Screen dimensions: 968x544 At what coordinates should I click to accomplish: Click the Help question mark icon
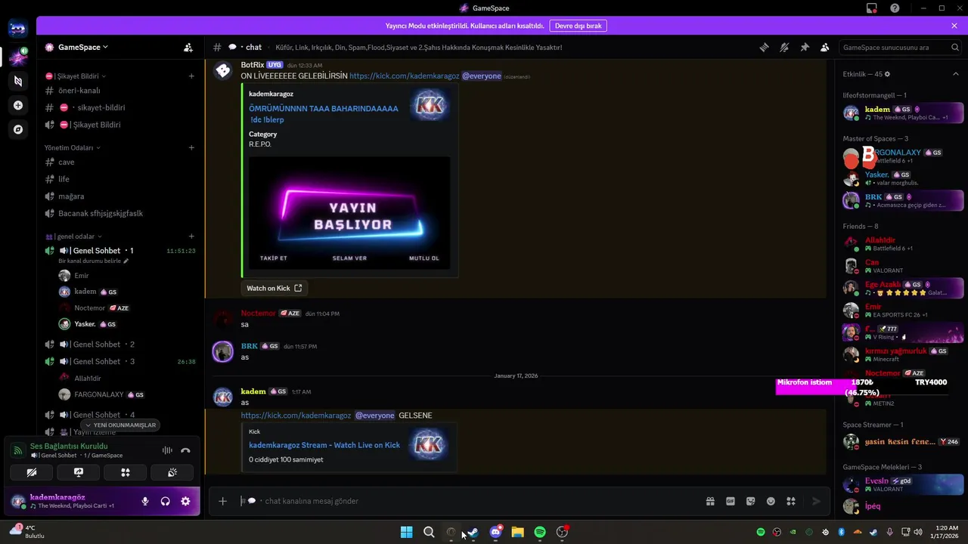coord(895,8)
